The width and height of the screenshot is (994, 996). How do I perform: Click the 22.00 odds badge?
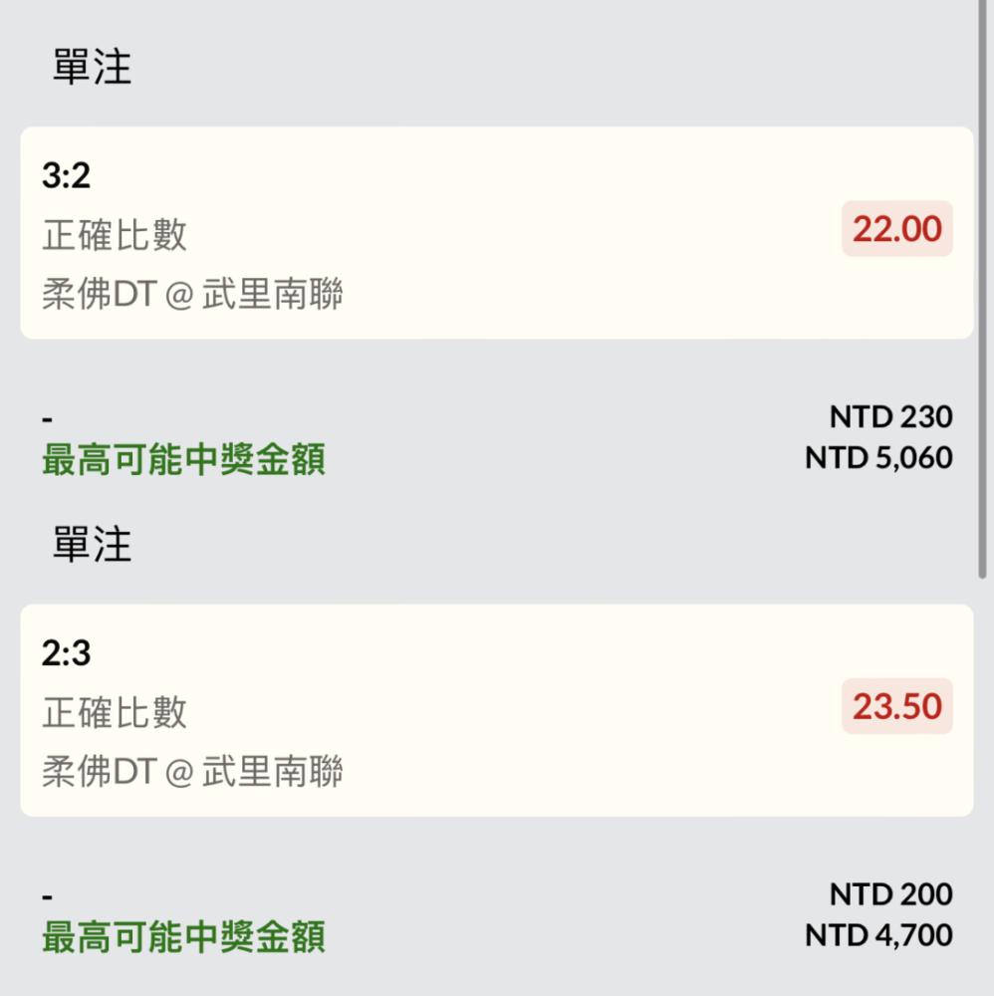pos(896,229)
